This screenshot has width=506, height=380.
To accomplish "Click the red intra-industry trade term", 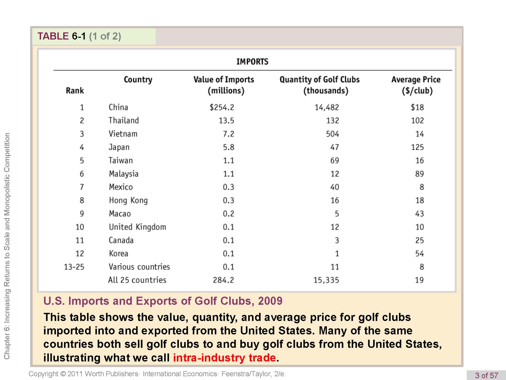I will 224,358.
